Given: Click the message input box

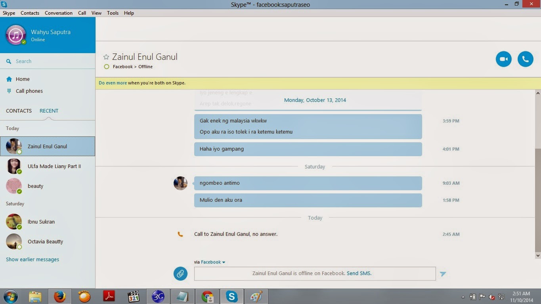Looking at the screenshot, I should [x=315, y=273].
